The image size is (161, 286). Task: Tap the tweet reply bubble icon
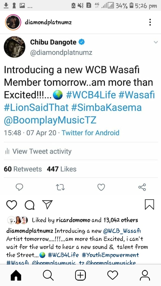19,187
